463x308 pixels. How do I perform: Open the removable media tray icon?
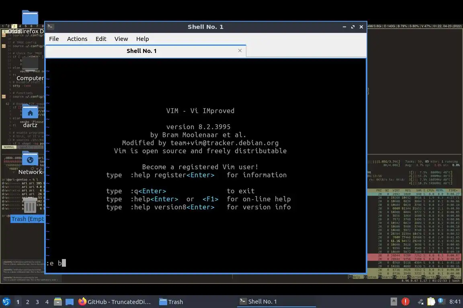(393, 302)
